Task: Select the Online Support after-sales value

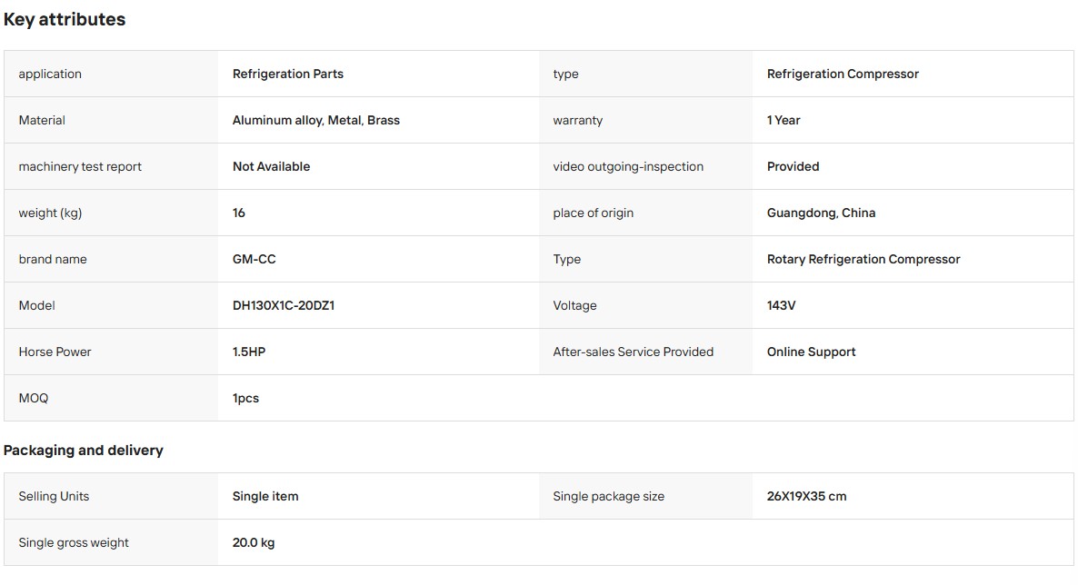Action: pos(812,352)
